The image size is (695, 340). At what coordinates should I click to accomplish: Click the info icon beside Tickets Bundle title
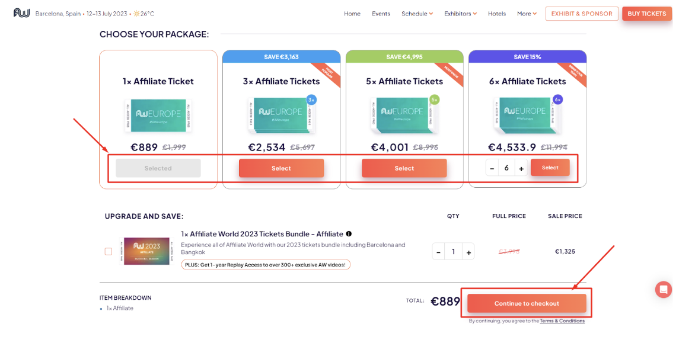click(x=349, y=234)
